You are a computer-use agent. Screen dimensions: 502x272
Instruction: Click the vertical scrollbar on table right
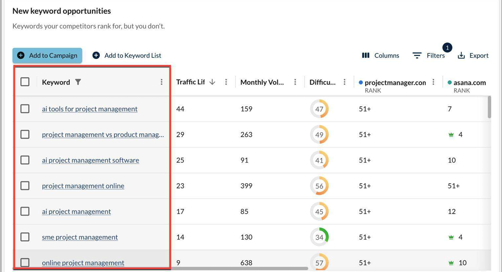[489, 107]
